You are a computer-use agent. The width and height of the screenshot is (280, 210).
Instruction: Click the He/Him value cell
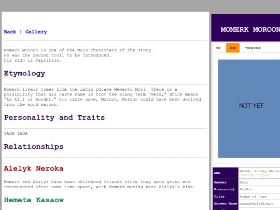[259, 189]
